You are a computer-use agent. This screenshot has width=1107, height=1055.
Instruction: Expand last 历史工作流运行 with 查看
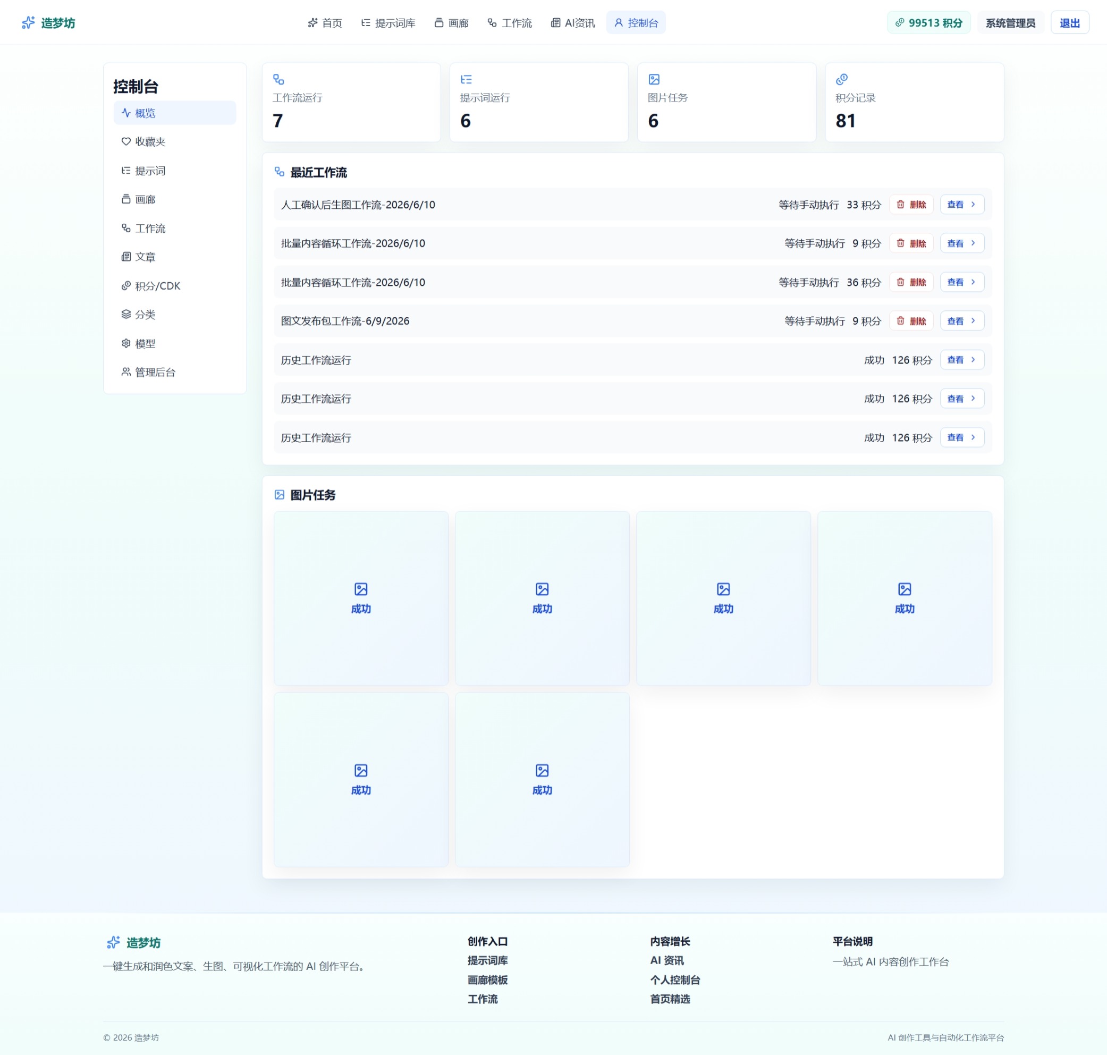(x=962, y=437)
